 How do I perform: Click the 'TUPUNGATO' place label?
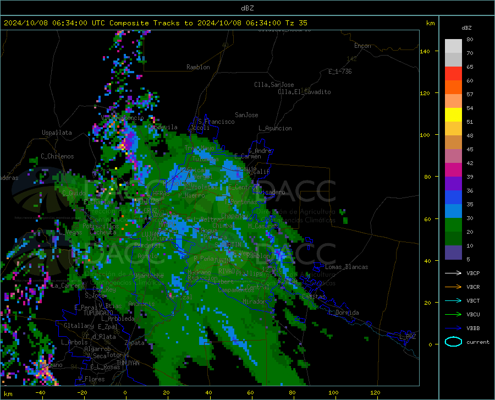98,313
